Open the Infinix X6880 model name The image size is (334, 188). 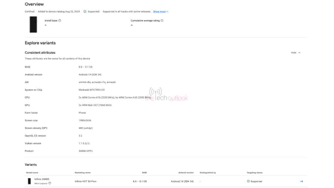pyautogui.click(x=42, y=179)
